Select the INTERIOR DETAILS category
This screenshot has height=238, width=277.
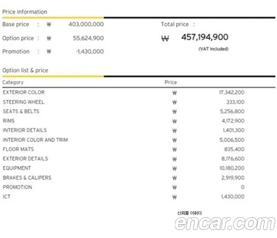coord(25,130)
